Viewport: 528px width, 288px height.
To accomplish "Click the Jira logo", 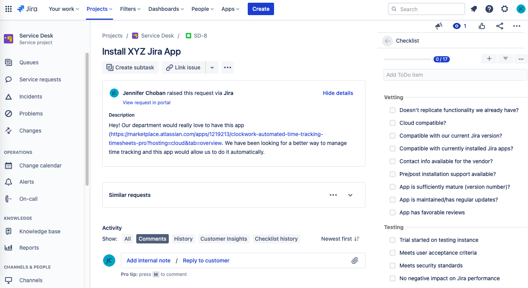I will (27, 9).
